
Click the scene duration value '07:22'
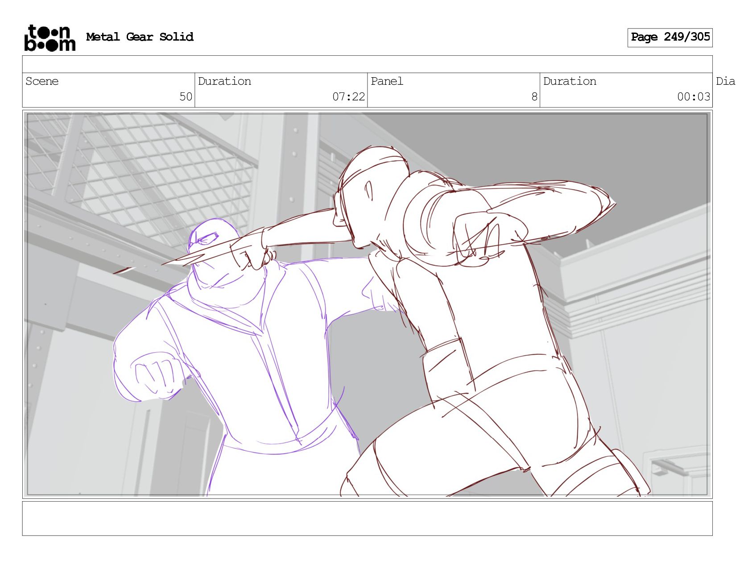pos(348,97)
